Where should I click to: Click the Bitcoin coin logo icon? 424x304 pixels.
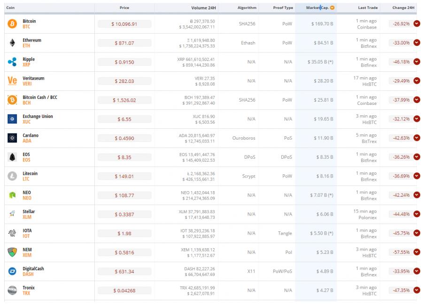pyautogui.click(x=12, y=24)
